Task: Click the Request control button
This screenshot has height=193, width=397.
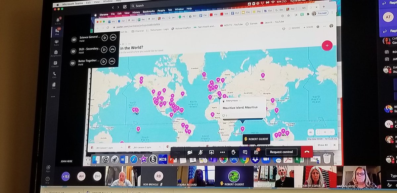Action: tap(281, 152)
